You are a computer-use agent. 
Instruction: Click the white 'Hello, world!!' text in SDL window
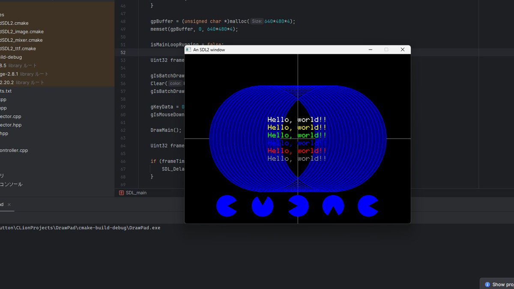pyautogui.click(x=297, y=120)
